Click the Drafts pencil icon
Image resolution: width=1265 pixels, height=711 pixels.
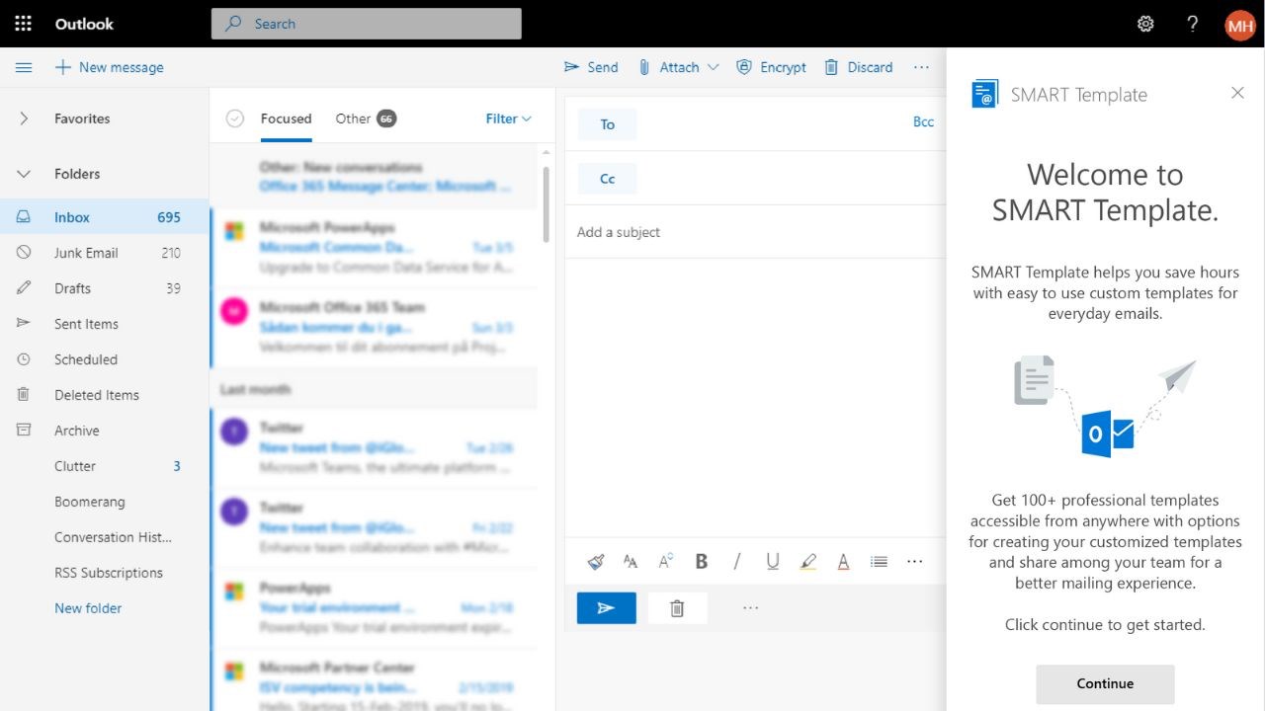coord(24,288)
